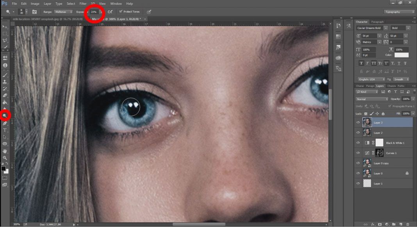The width and height of the screenshot is (417, 227).
Task: Select the Hand tool
Action: [x=5, y=151]
